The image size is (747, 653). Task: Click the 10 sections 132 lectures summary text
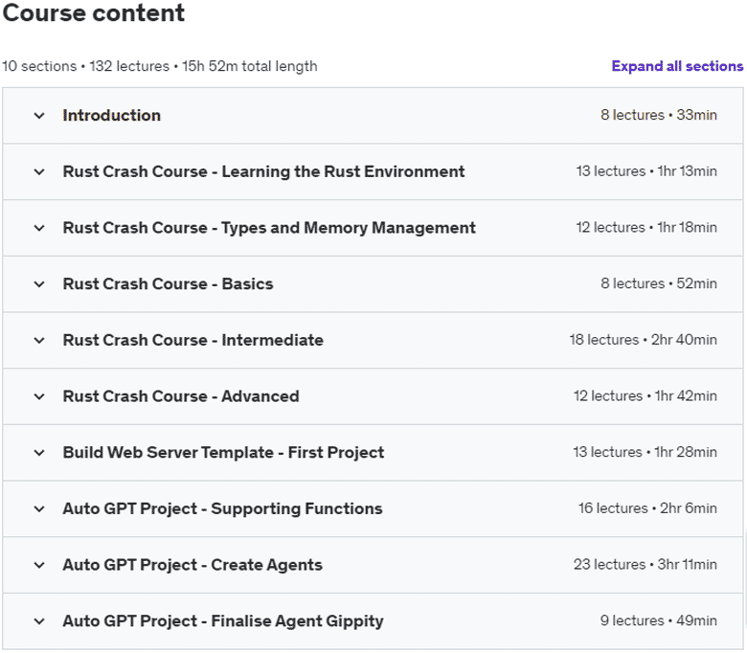[x=160, y=66]
